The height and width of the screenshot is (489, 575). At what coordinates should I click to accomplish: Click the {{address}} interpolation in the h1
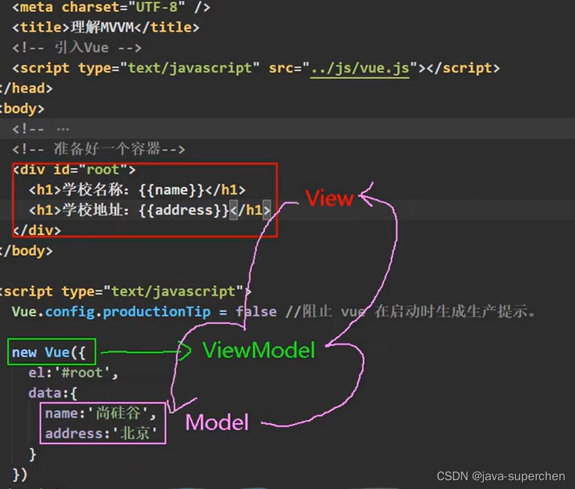(x=184, y=210)
